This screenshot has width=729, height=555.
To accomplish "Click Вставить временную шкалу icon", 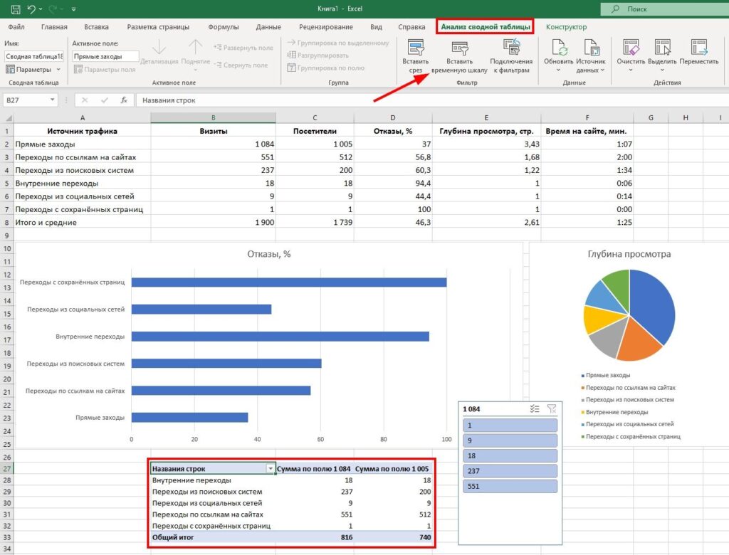I will tap(459, 48).
